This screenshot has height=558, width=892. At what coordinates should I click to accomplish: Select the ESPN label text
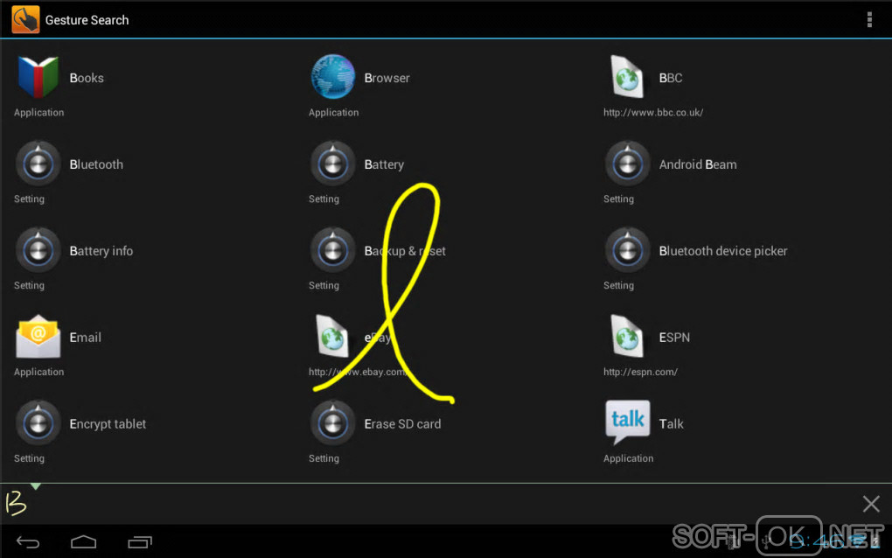(x=674, y=338)
